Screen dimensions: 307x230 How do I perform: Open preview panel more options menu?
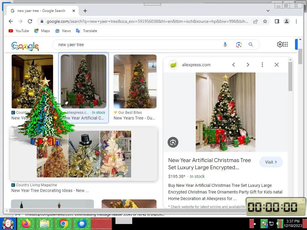(x=262, y=65)
